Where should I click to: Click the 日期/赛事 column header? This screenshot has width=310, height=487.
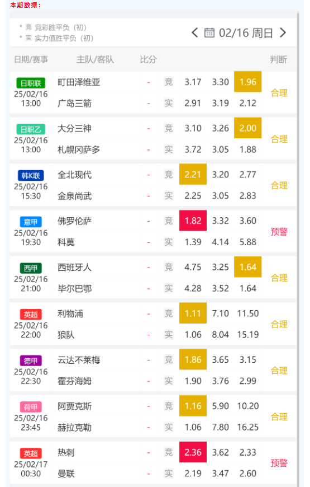click(31, 59)
